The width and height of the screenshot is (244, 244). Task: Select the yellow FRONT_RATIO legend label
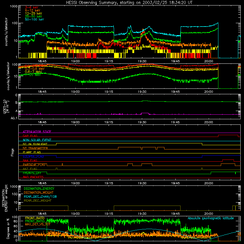35,218
